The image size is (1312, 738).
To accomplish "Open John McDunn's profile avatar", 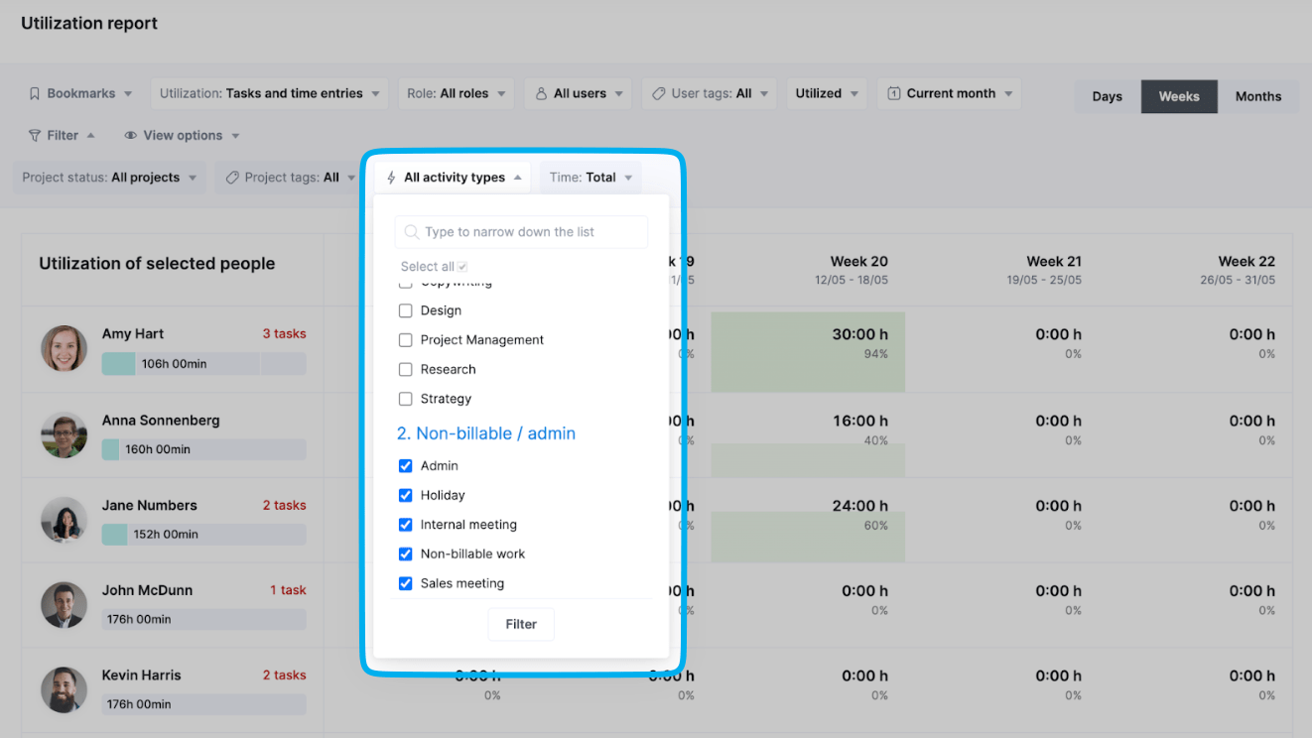I will 64,604.
